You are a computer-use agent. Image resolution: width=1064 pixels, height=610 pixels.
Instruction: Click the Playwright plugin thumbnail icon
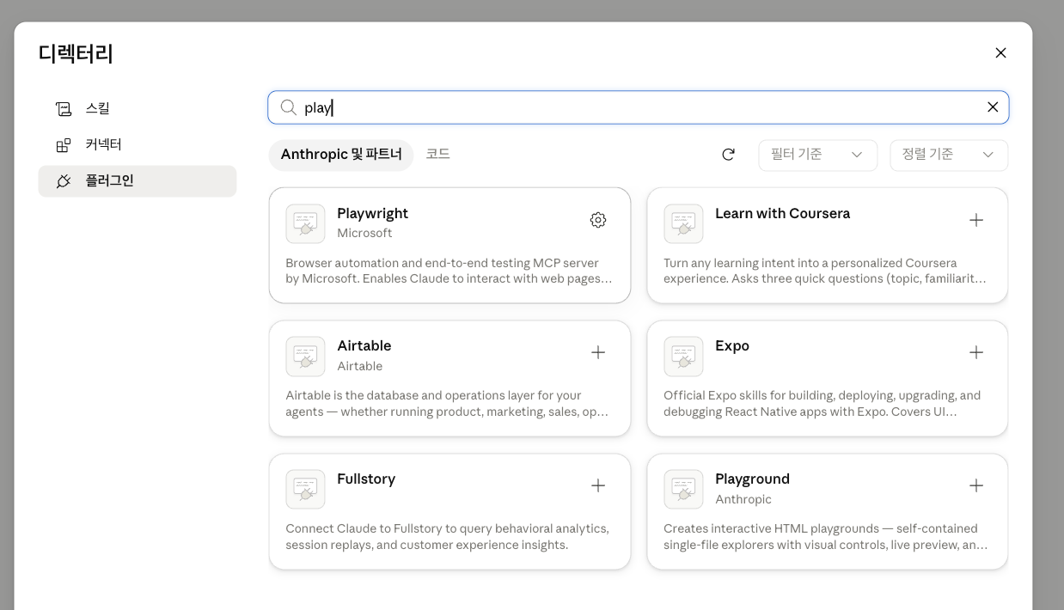click(305, 223)
